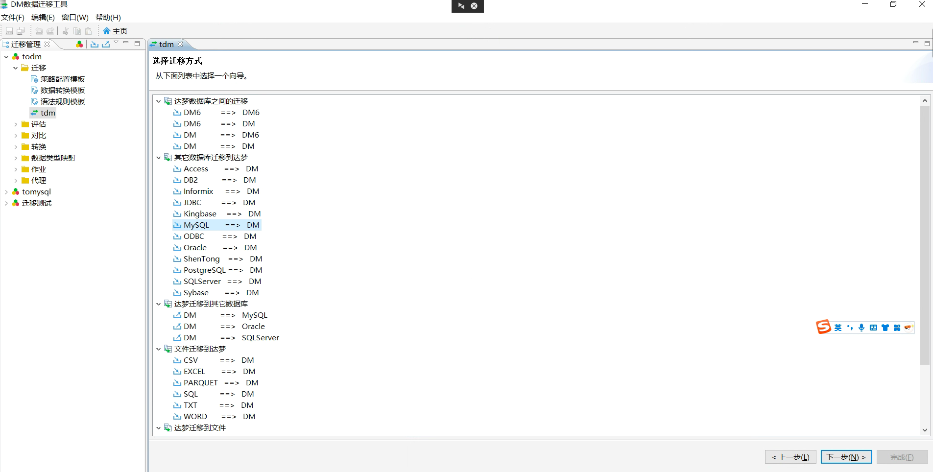The width and height of the screenshot is (933, 472).
Task: Click the Undo arrow icon
Action: (39, 31)
